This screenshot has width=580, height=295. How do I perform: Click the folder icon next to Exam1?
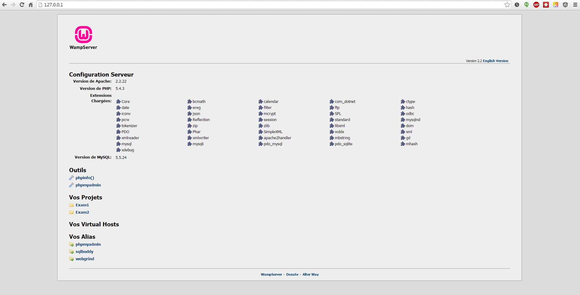click(x=71, y=205)
